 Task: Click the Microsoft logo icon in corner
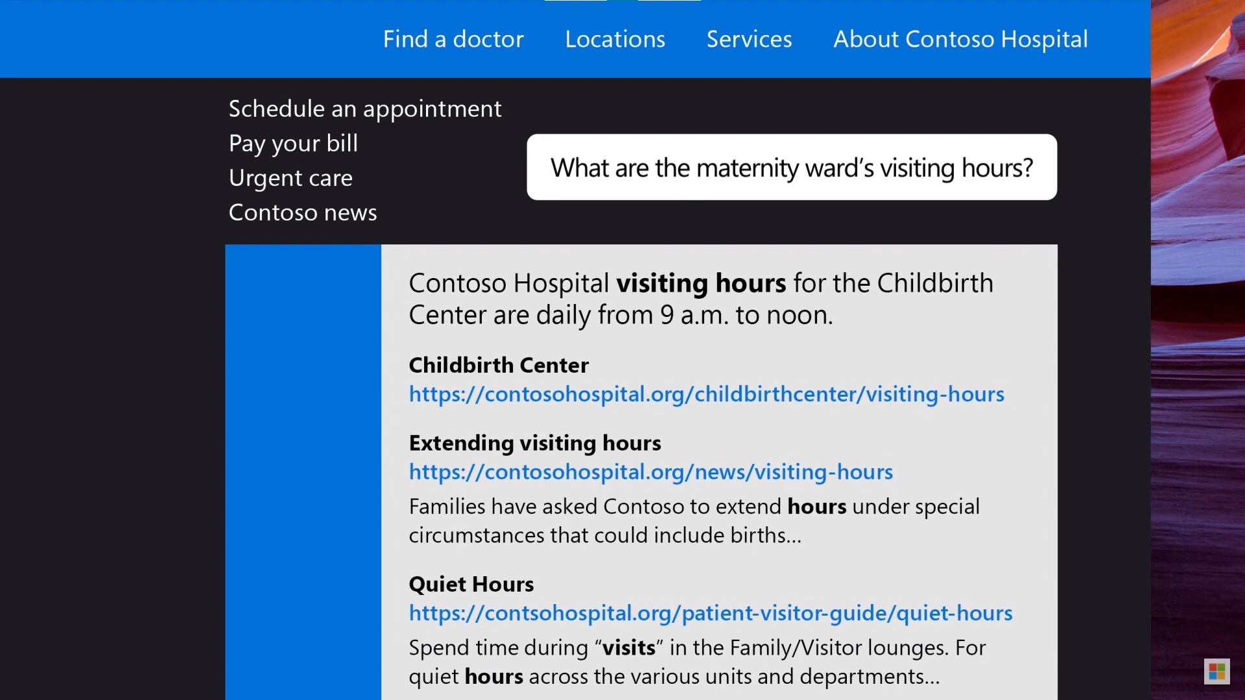click(x=1216, y=671)
